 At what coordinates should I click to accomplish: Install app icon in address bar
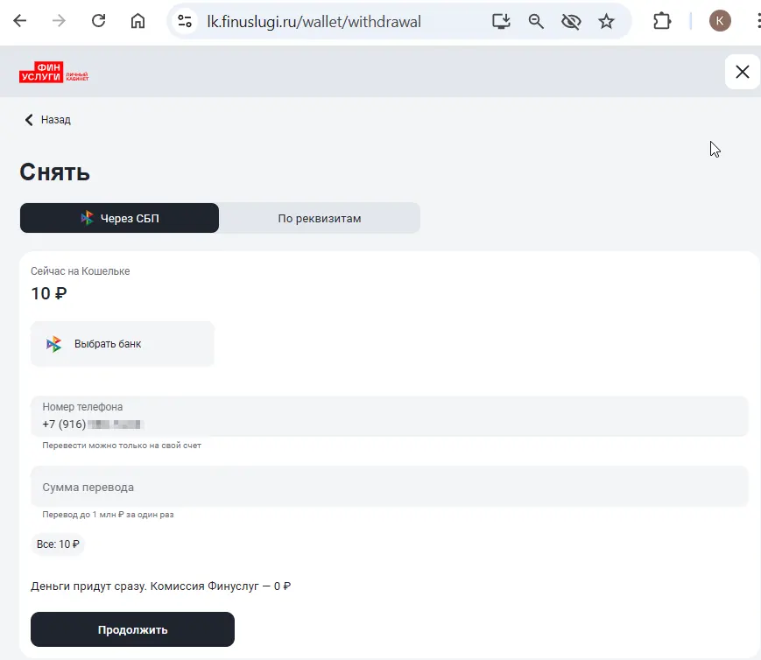(501, 21)
